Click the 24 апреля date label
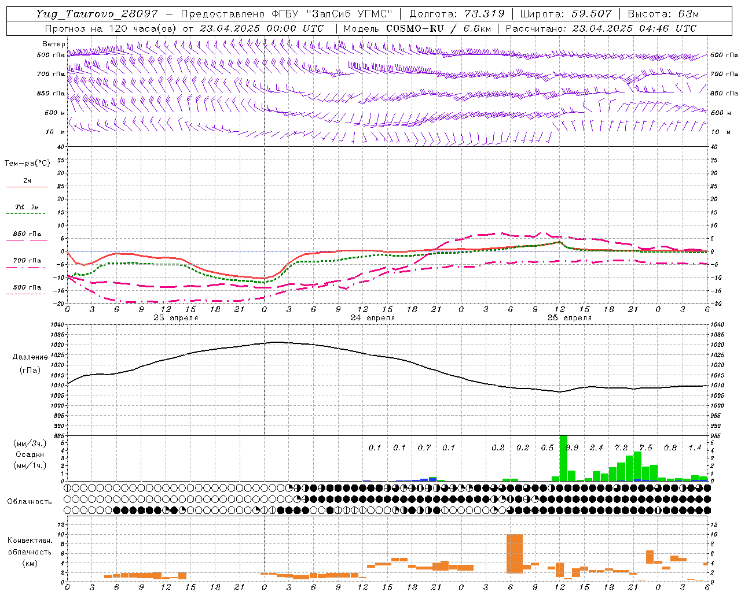 [373, 318]
